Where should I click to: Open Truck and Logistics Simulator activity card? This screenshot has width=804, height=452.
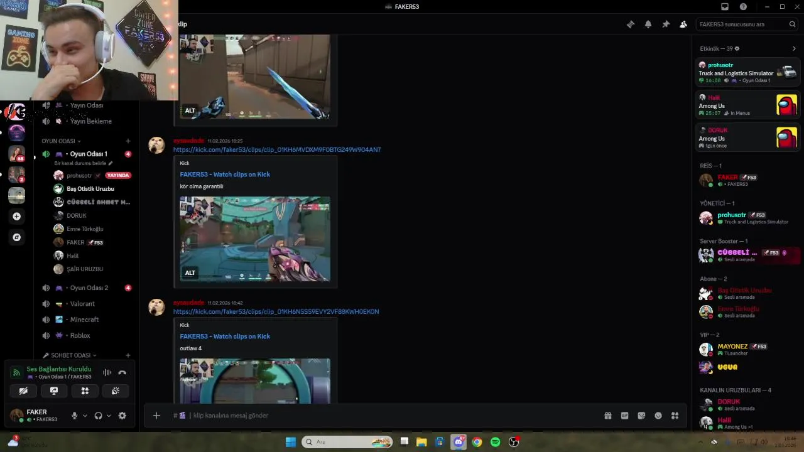(x=747, y=73)
